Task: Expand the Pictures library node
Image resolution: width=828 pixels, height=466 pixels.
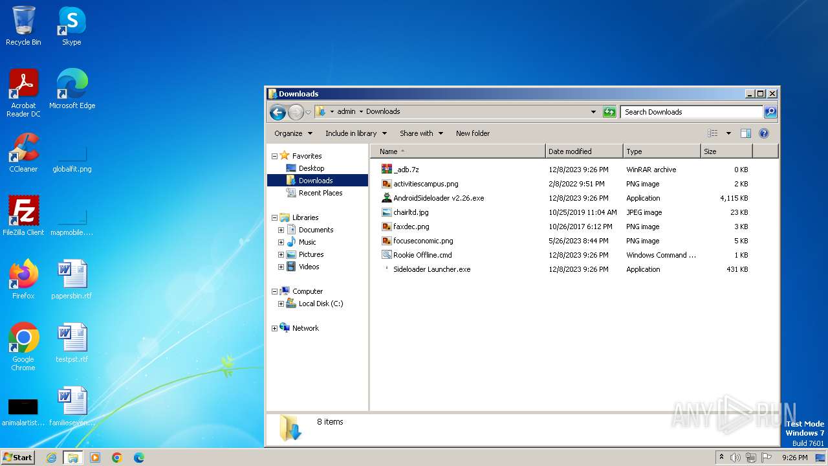Action: pyautogui.click(x=281, y=254)
